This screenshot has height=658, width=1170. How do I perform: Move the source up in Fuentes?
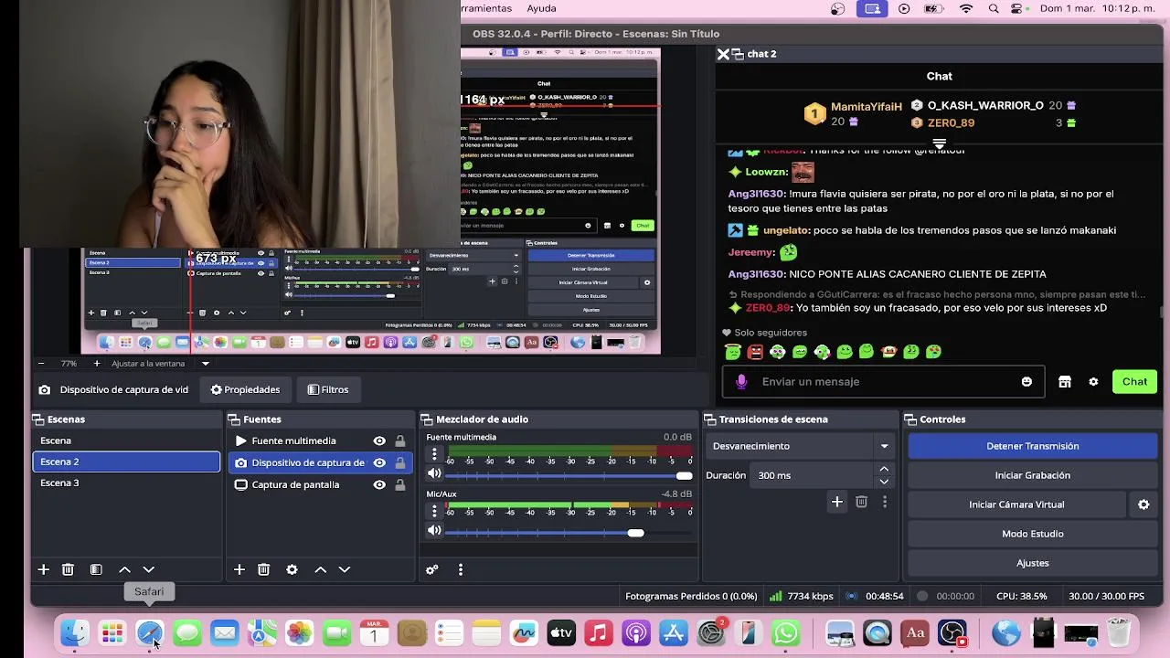pos(321,569)
